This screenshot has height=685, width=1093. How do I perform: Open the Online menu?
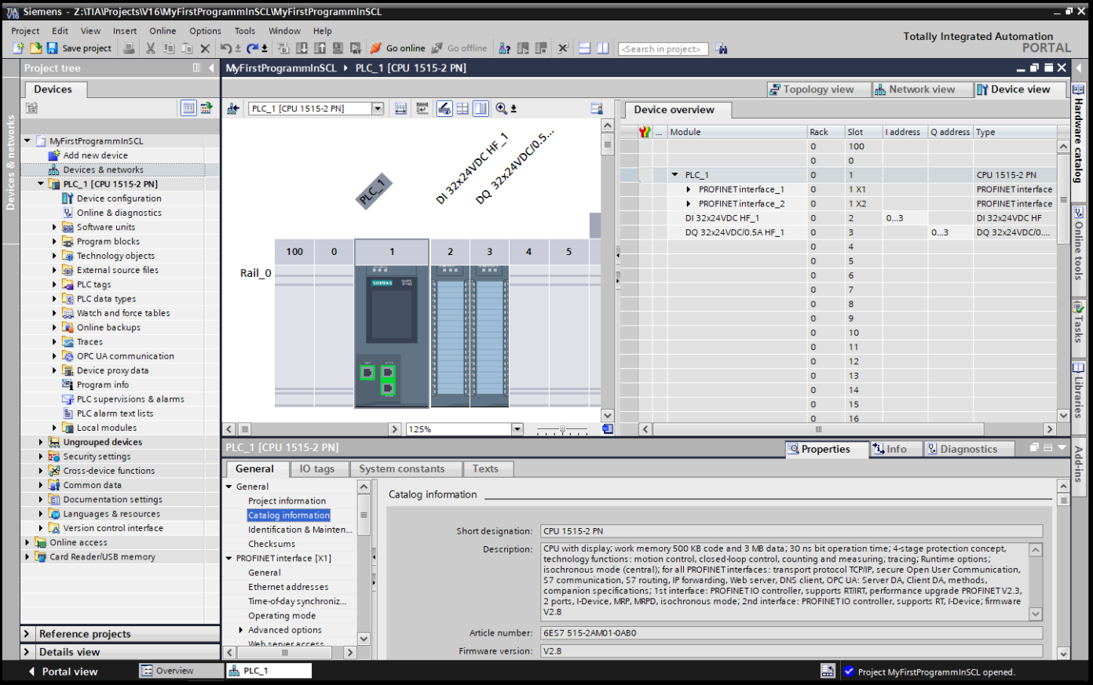click(x=163, y=31)
